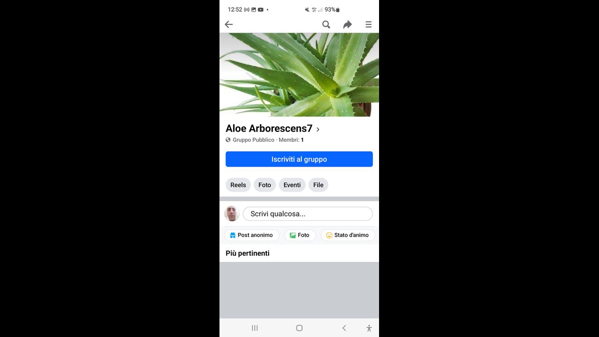Viewport: 599px width, 337px height.
Task: Tap the Android home button icon
Action: 299,328
